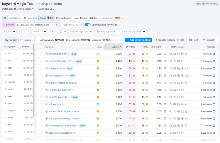Open the knitting free knitting patterns link

[x=64, y=118]
